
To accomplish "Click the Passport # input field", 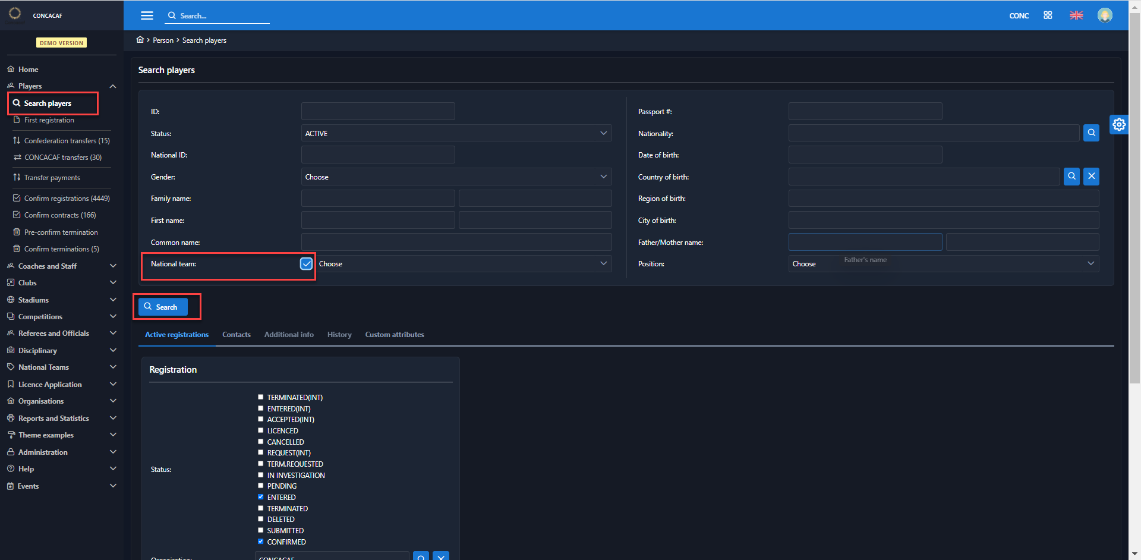I will pos(865,111).
